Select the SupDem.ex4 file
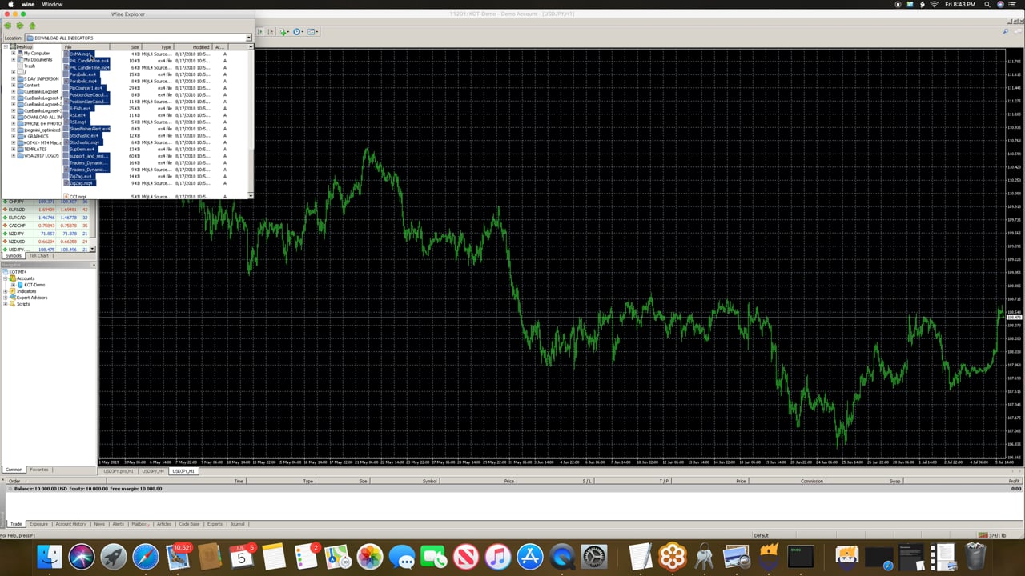Screen dimensions: 1025x576 click(x=82, y=149)
